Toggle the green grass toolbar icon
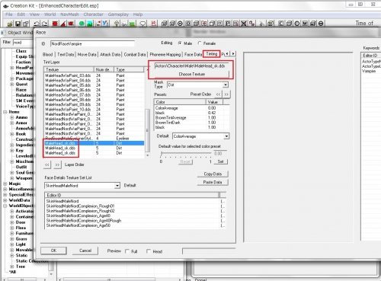Viewport: 381px width, 281px height. [x=132, y=24]
